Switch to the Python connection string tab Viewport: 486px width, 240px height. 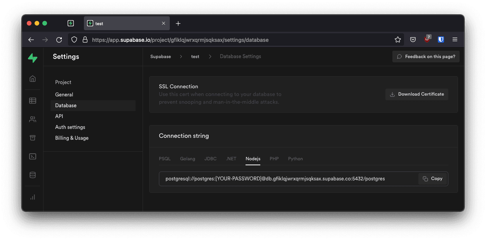(x=295, y=159)
